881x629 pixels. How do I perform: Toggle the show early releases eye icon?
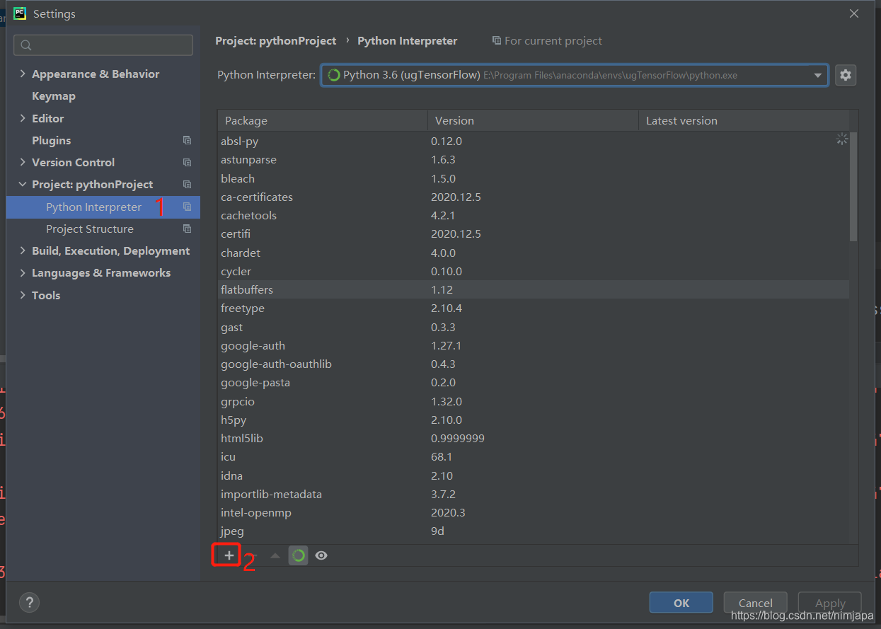321,555
